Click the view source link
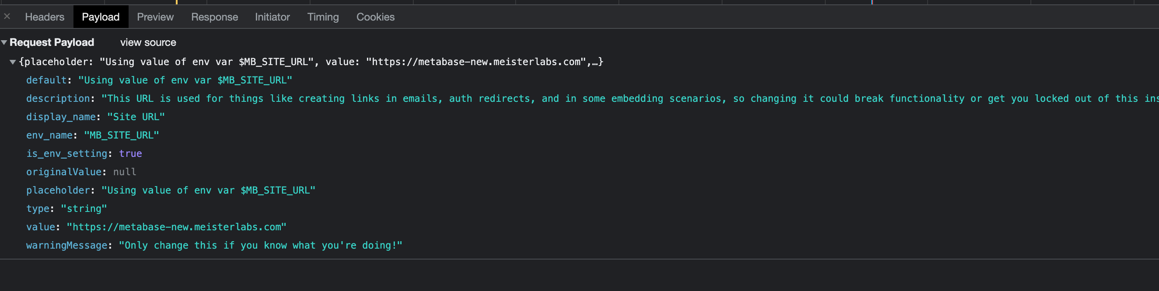1159x291 pixels. coord(148,42)
